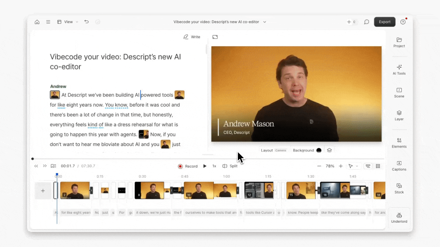The image size is (440, 247).
Task: Open the Scene panel
Action: (x=399, y=93)
